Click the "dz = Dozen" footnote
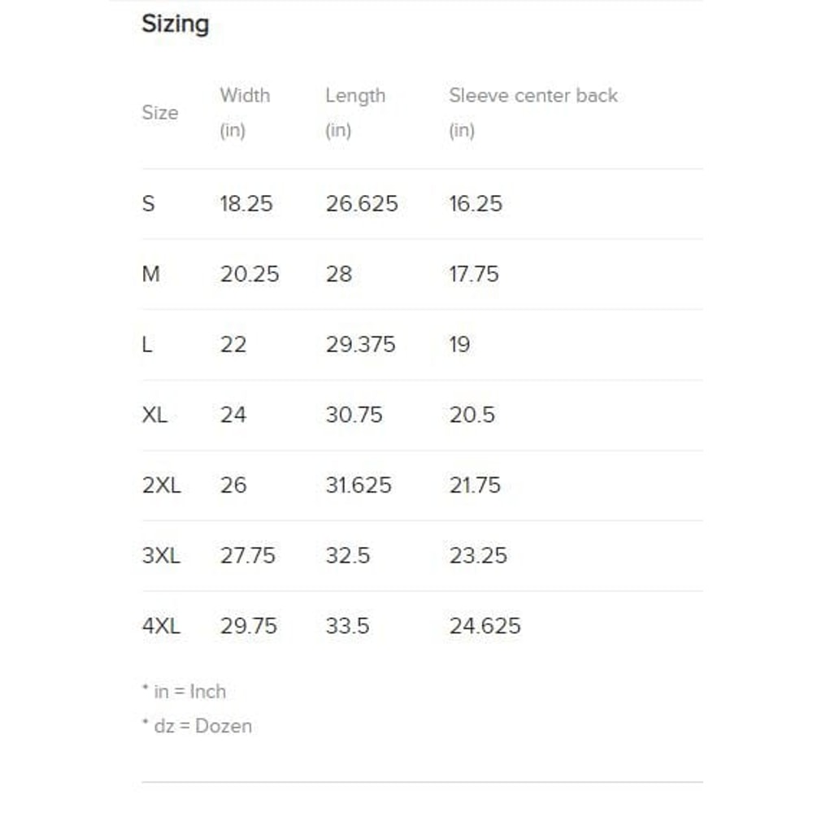813x813 pixels. 197,726
